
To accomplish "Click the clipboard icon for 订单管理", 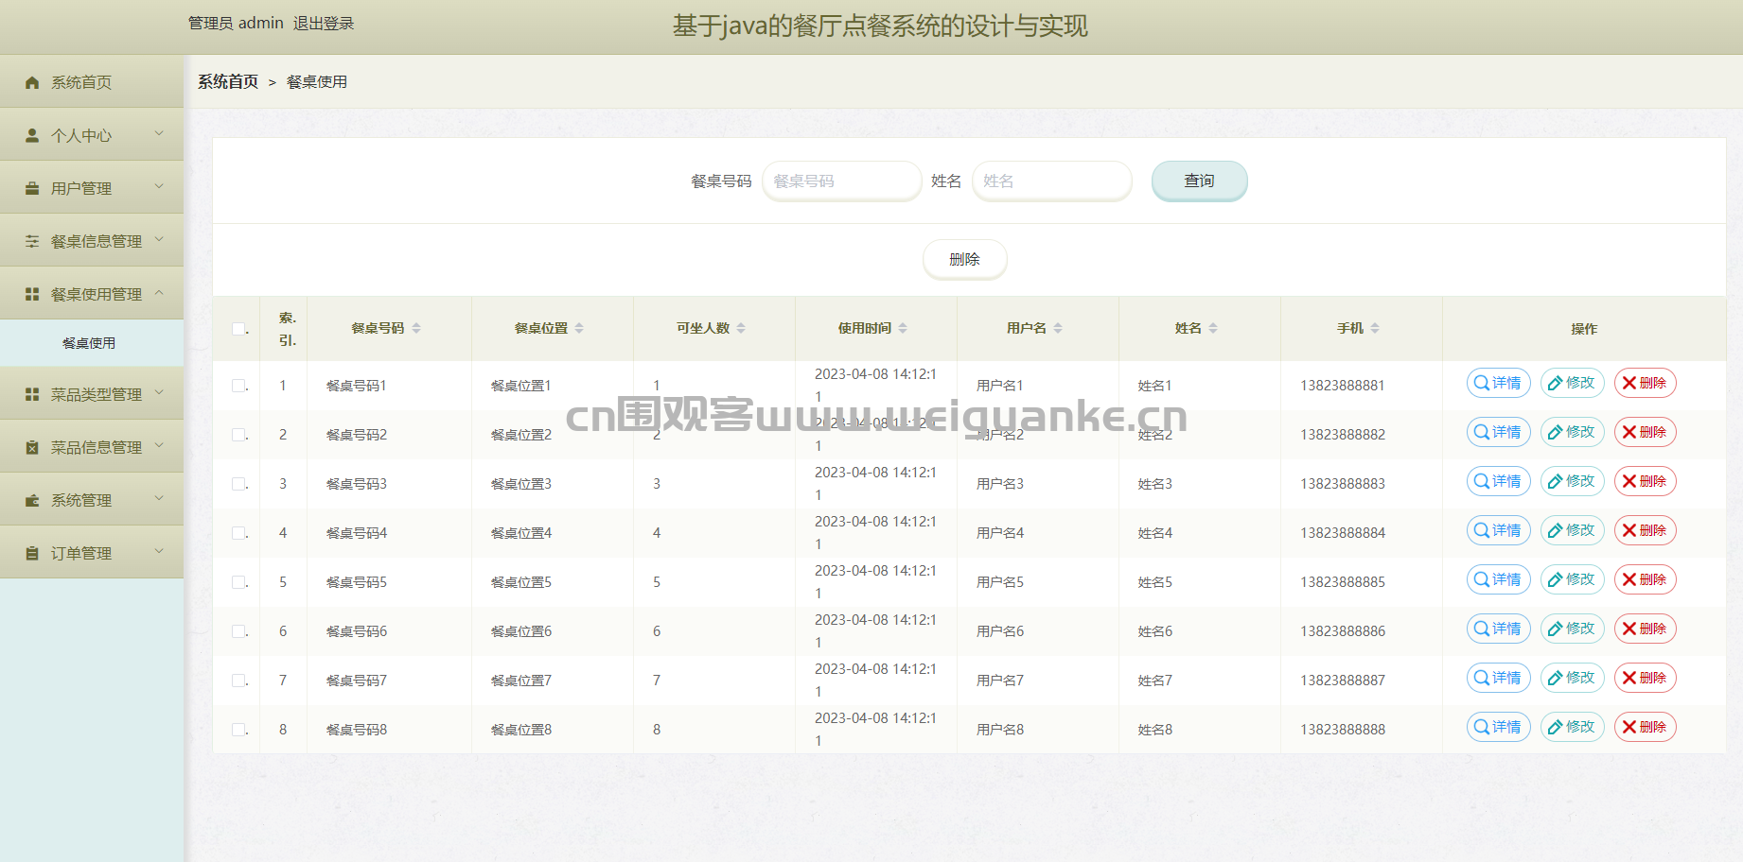I will (32, 554).
